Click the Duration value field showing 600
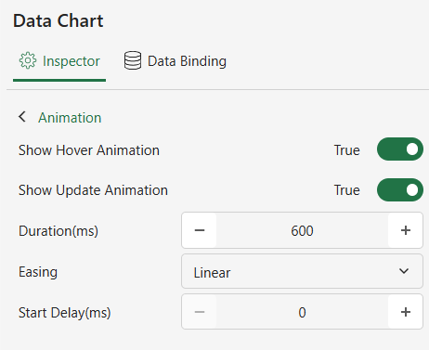 pos(302,230)
